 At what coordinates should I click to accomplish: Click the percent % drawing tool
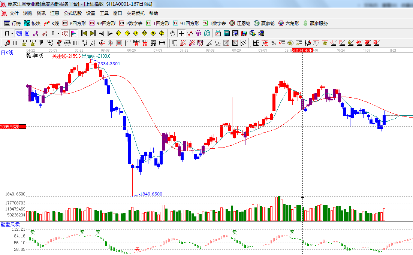273,43
